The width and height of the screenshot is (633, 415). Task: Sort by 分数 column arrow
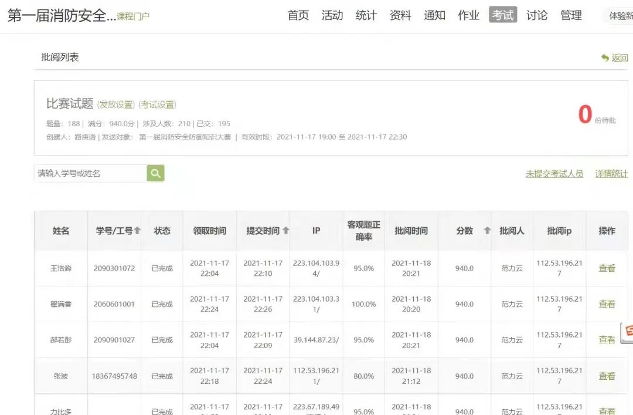point(487,231)
